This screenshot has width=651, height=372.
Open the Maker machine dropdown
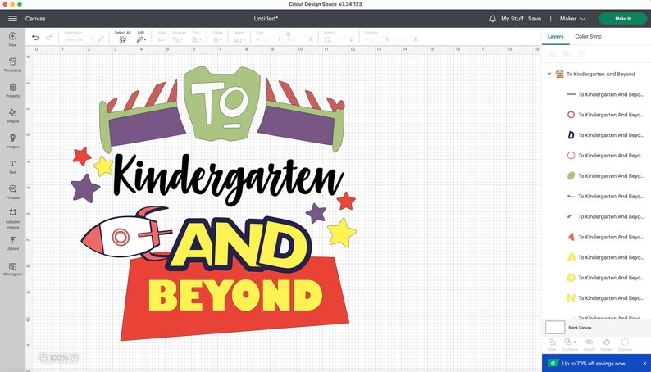572,19
